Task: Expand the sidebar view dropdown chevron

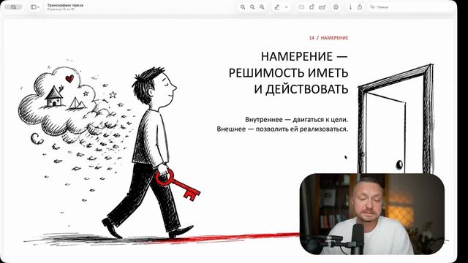Action: 39,7
